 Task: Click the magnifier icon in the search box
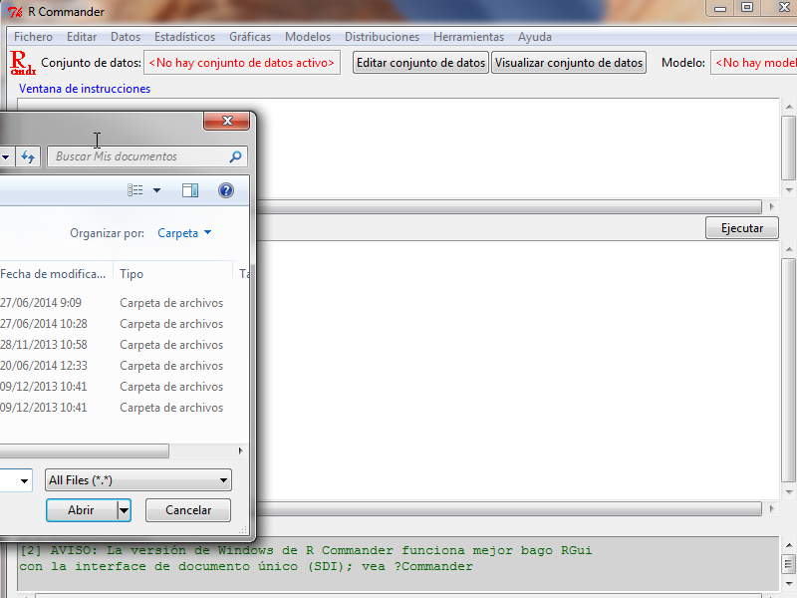235,156
